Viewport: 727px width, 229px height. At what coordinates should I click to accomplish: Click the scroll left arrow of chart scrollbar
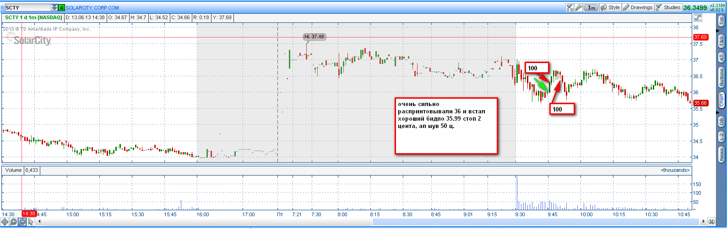point(39,222)
